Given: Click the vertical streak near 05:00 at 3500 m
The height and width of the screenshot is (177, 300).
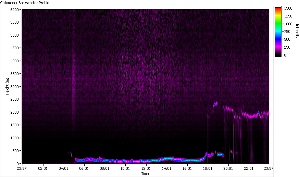Looking at the screenshot, I should click(x=74, y=74).
